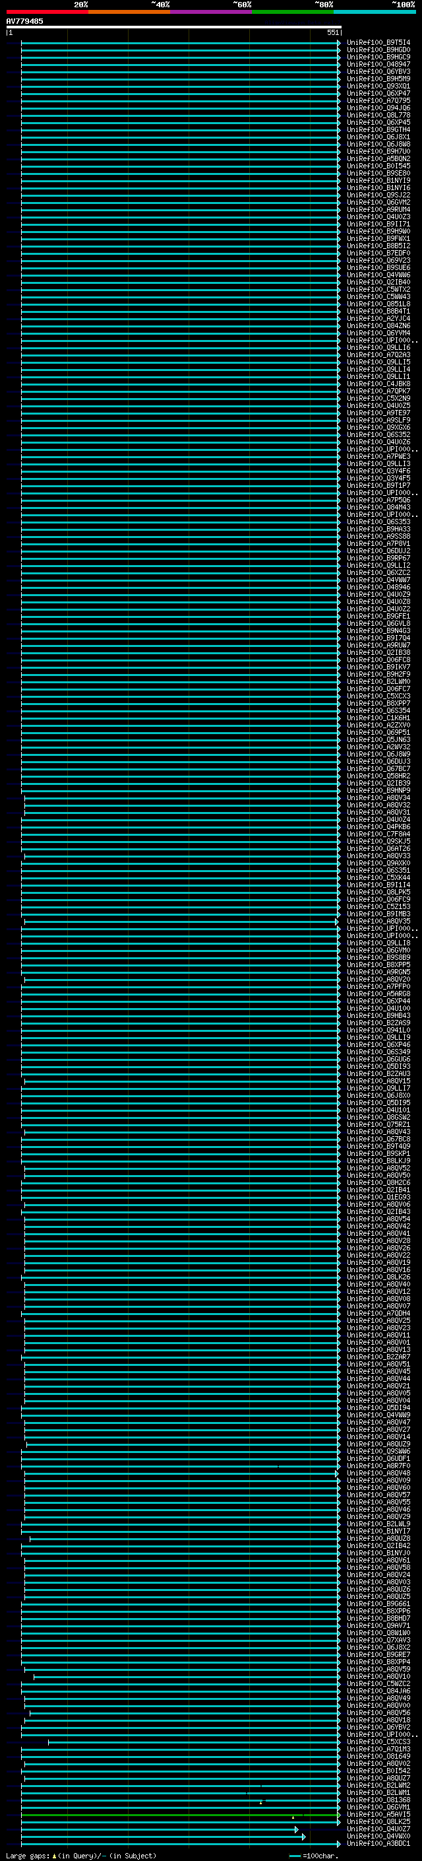Click hit UniRef100_B1NYI9

pos(378,180)
